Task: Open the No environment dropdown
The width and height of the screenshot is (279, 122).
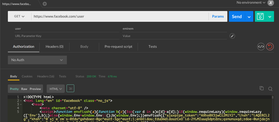Action: point(251,3)
